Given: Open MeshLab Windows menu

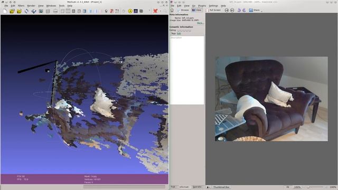Looking at the screenshot, I should tap(51, 6).
